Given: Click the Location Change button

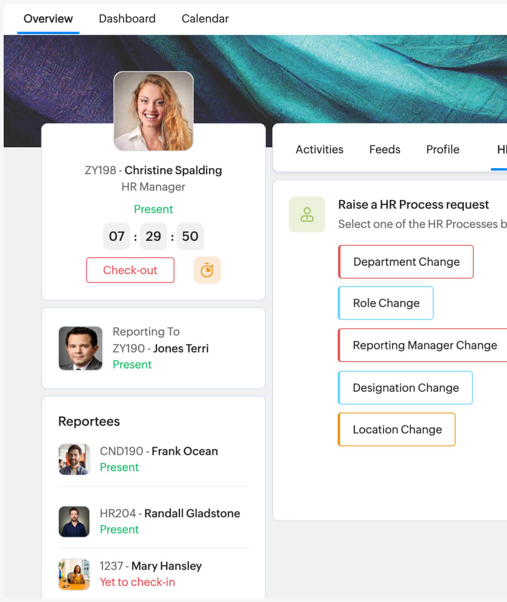Looking at the screenshot, I should (397, 430).
